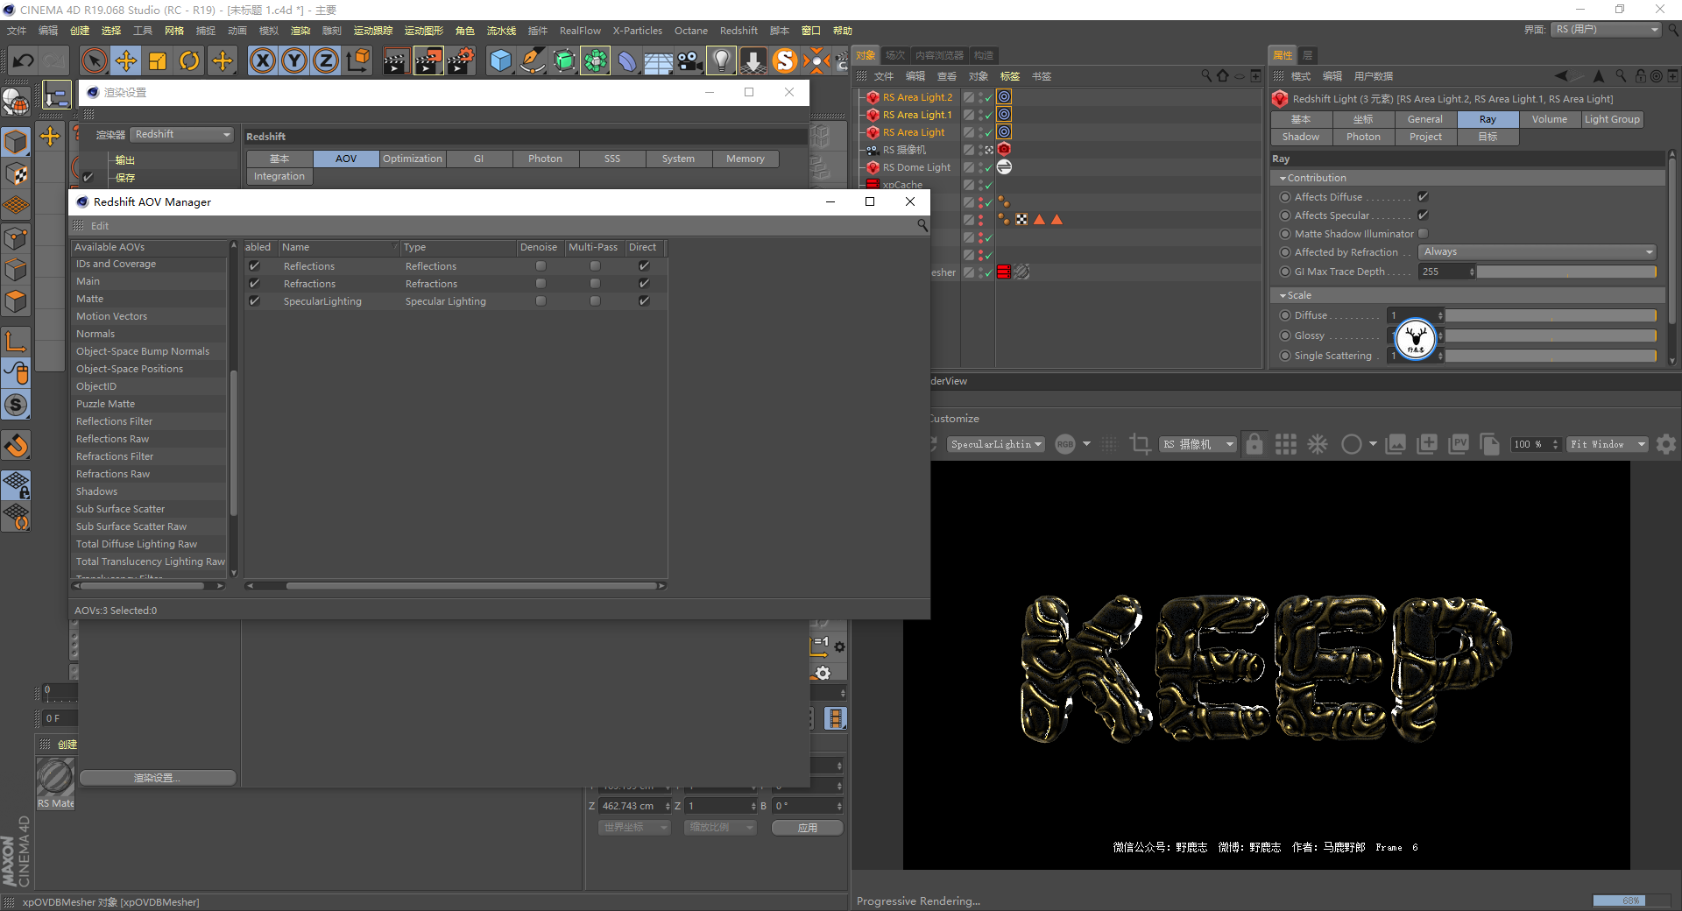
Task: Adjust Diffuse scale slider
Action: click(1551, 315)
